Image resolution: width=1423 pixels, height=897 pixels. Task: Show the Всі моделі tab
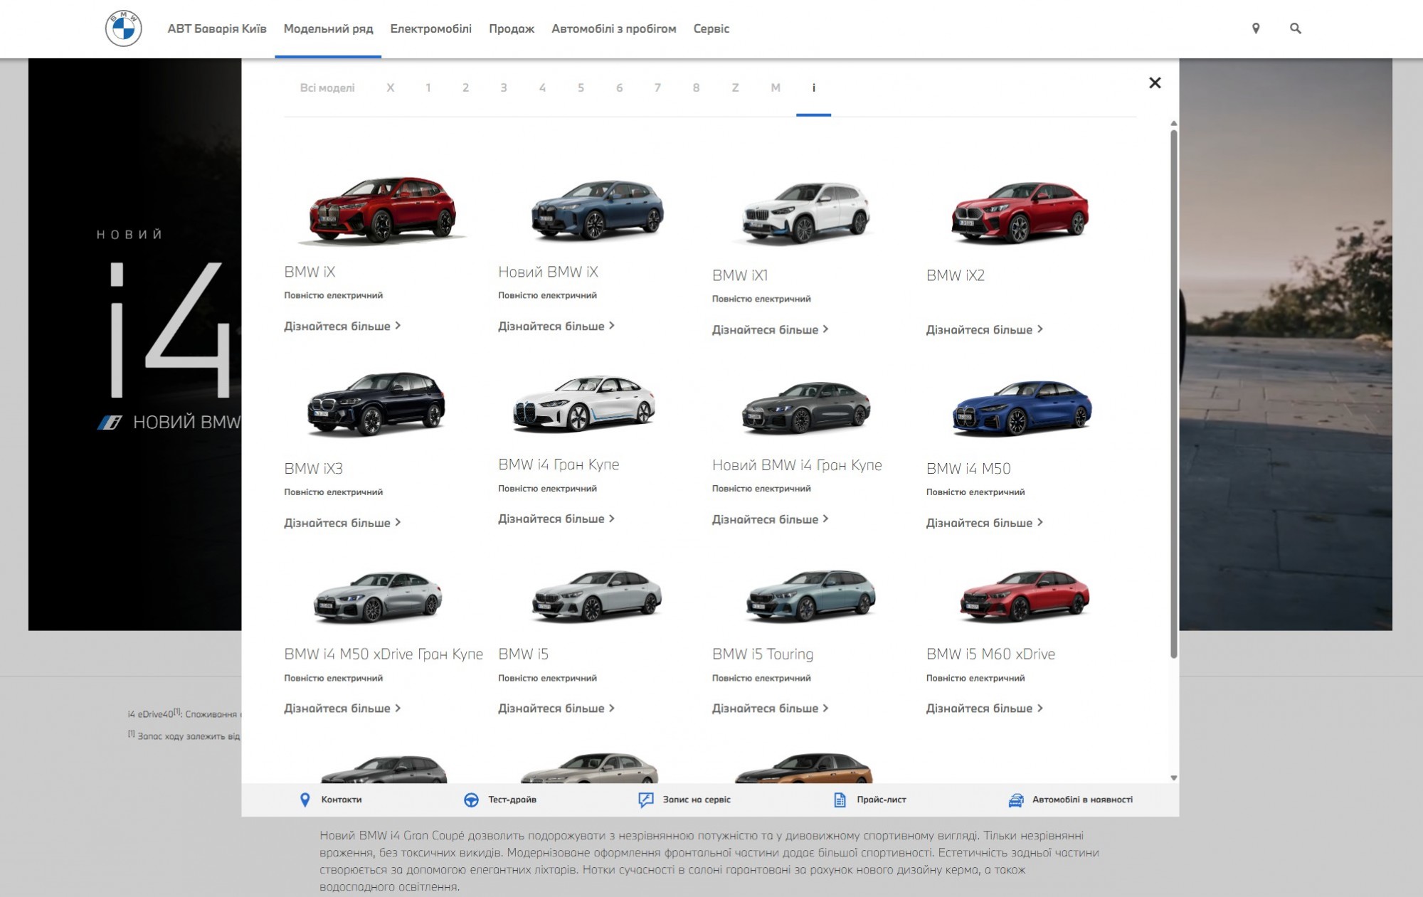coord(327,88)
